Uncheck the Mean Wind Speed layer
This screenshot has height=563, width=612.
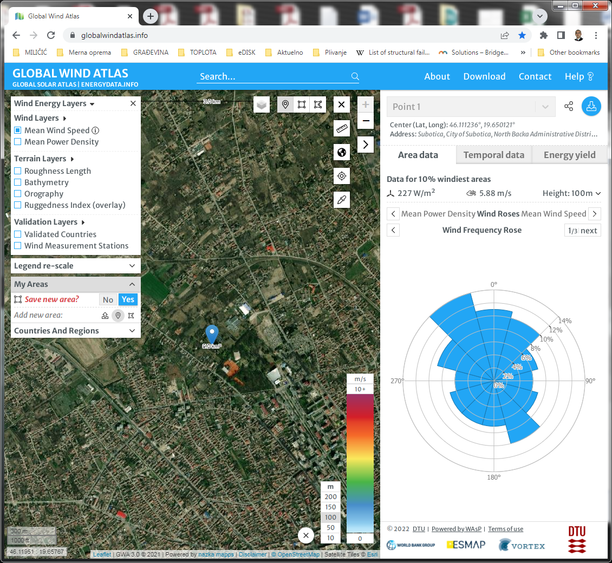click(x=18, y=130)
